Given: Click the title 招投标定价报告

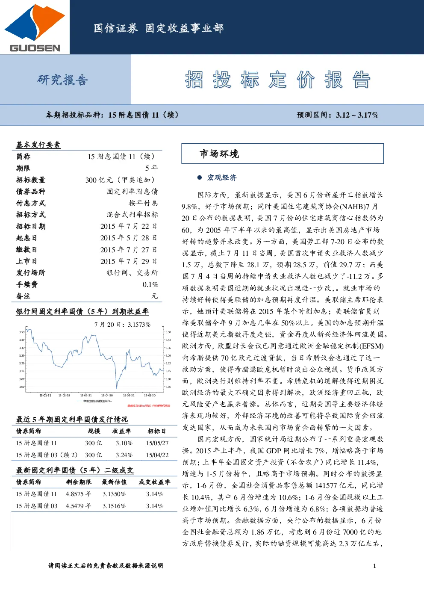Looking at the screenshot, I should point(278,80).
